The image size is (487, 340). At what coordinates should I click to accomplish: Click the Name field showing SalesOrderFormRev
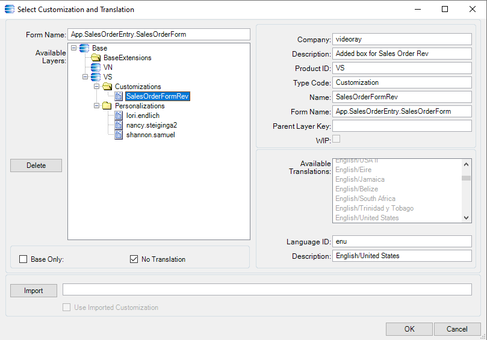402,97
